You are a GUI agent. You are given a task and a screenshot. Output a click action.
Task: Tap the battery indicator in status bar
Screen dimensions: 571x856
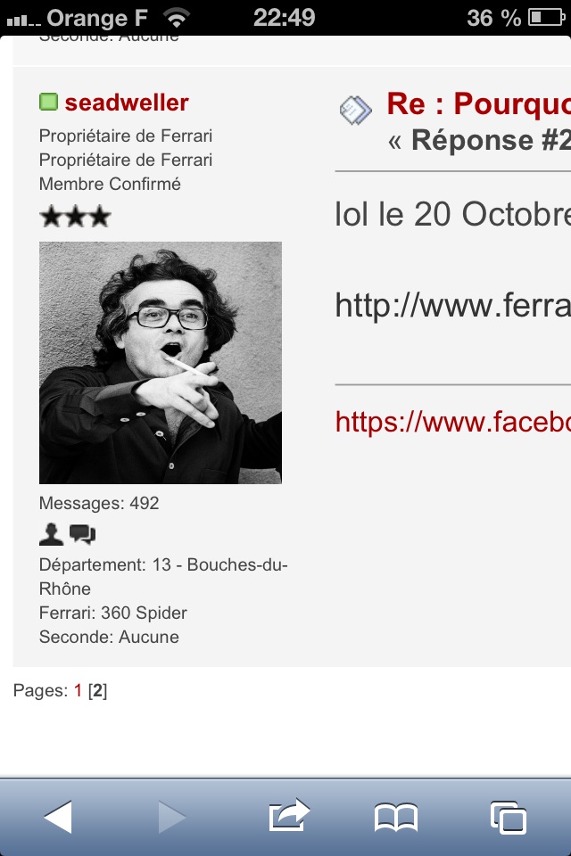[546, 18]
